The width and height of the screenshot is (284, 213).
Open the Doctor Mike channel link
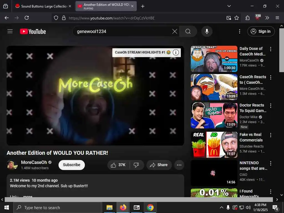[248, 117]
